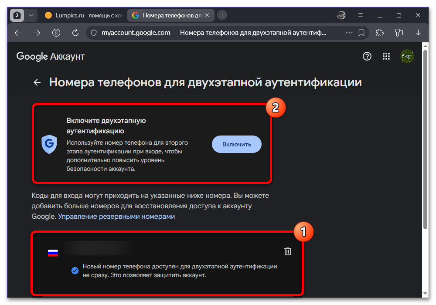The height and width of the screenshot is (305, 436).
Task: Open the browser hamburger menu
Action: (361, 15)
